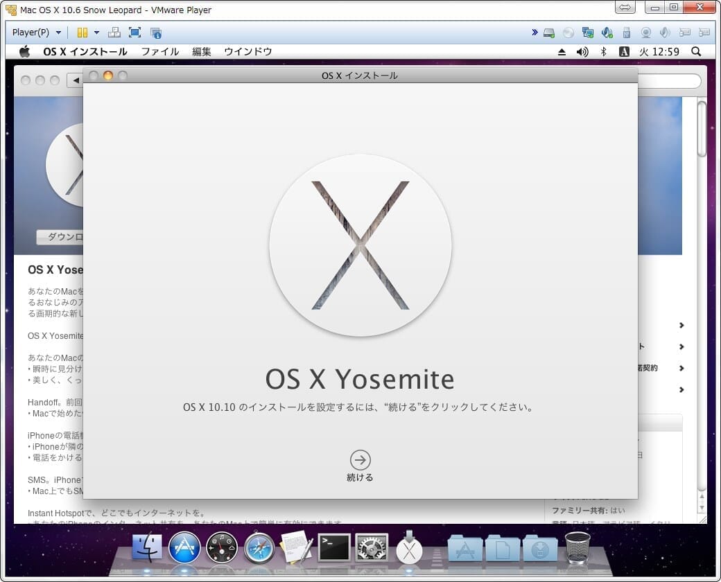The width and height of the screenshot is (721, 582).
Task: Expand the 契約 chevron row in App Store
Action: pyautogui.click(x=681, y=368)
